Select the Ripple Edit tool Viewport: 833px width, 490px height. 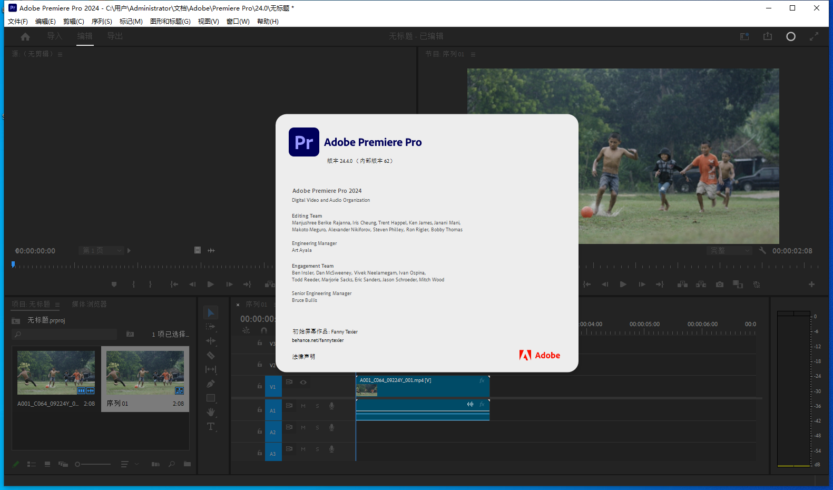211,341
